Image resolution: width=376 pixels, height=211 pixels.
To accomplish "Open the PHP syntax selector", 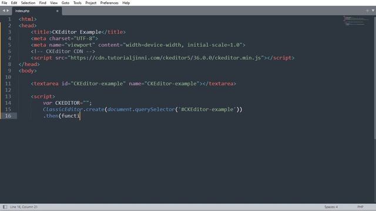I will pos(360,207).
